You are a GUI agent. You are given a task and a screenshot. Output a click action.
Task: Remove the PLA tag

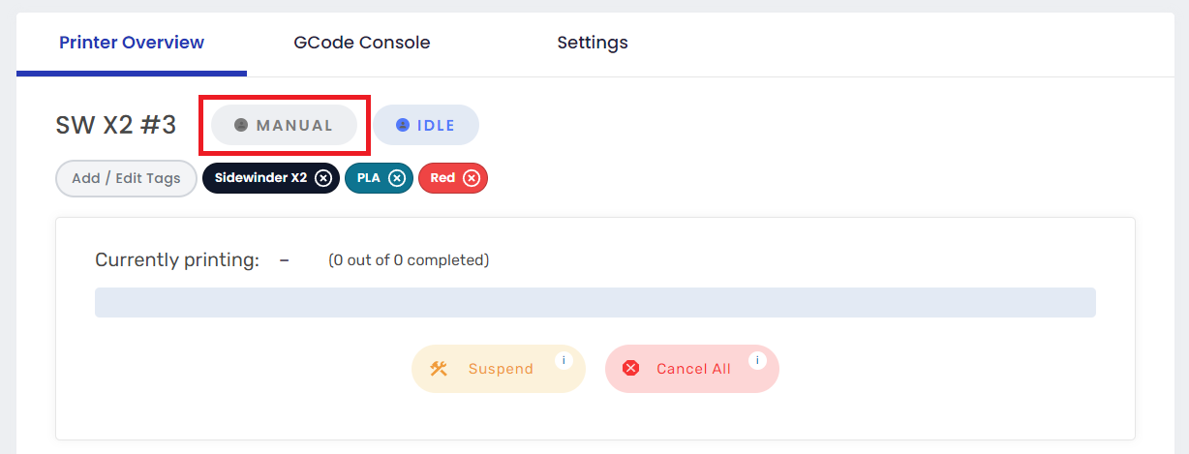coord(397,178)
